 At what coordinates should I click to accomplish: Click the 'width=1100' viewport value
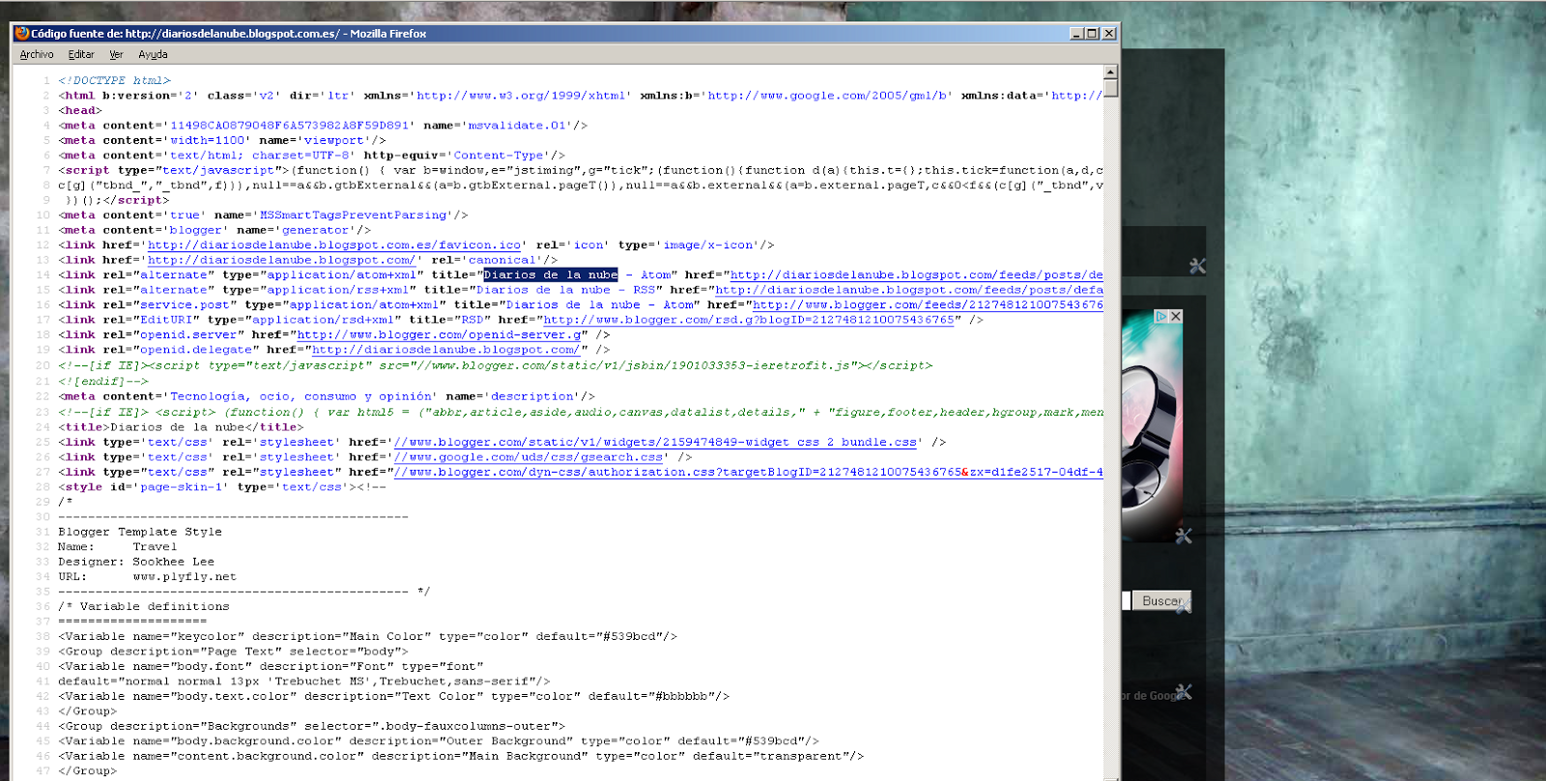pyautogui.click(x=208, y=141)
